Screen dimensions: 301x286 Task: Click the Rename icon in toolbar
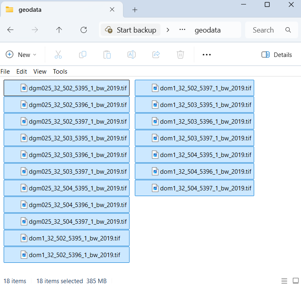pos(132,55)
